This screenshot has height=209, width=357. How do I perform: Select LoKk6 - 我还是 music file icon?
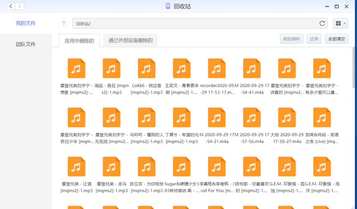[x=147, y=68]
